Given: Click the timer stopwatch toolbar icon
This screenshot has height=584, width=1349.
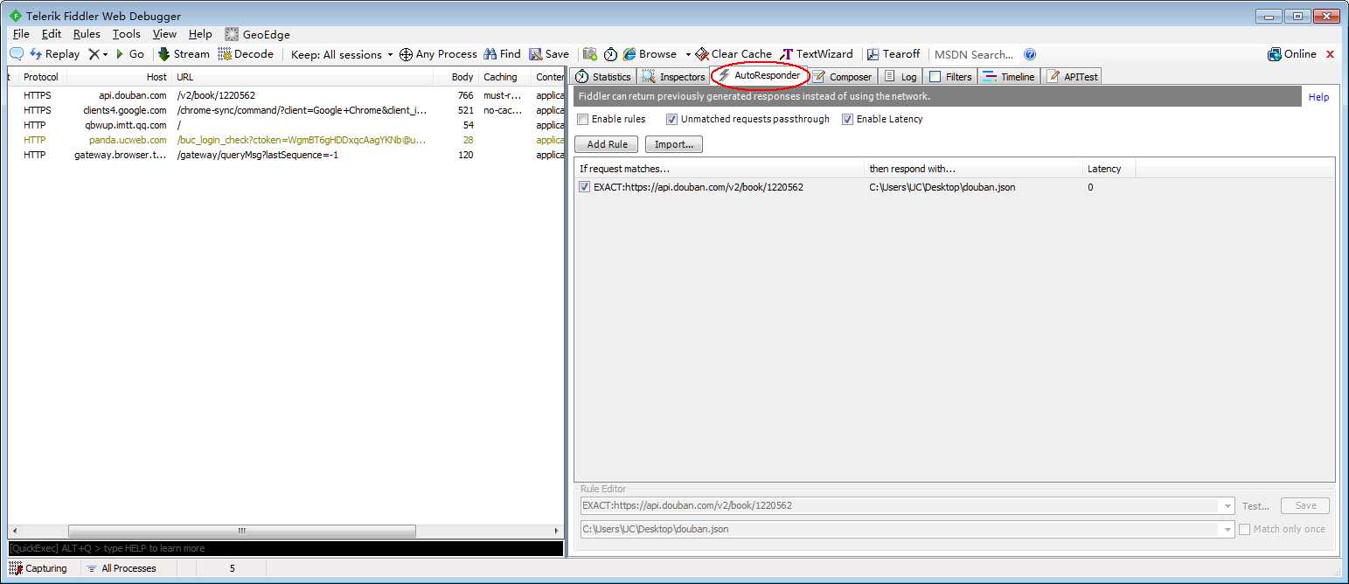Looking at the screenshot, I should pyautogui.click(x=610, y=54).
